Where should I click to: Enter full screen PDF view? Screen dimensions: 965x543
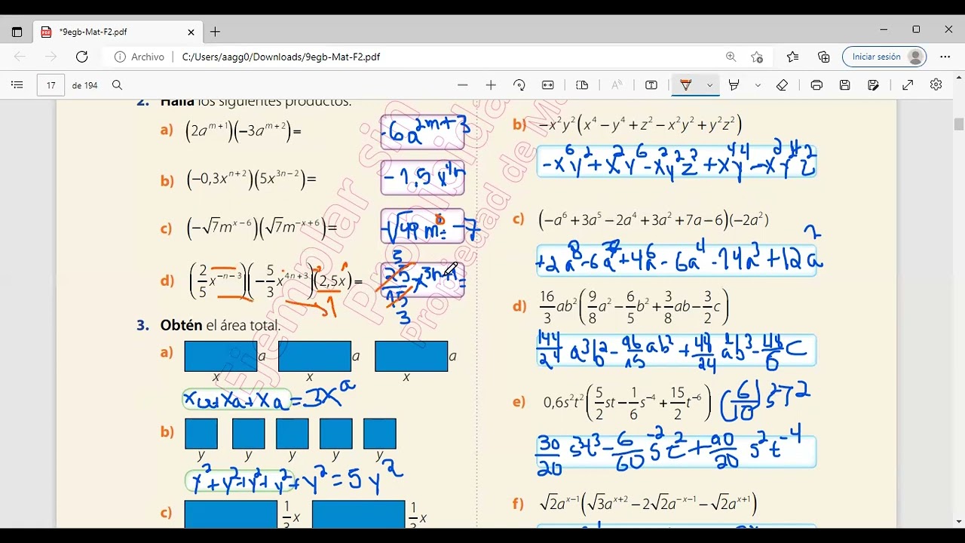(x=908, y=85)
